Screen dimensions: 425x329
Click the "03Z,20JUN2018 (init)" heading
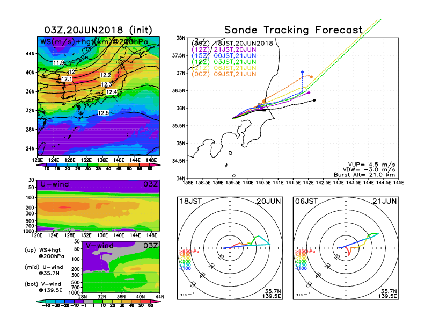(x=98, y=30)
